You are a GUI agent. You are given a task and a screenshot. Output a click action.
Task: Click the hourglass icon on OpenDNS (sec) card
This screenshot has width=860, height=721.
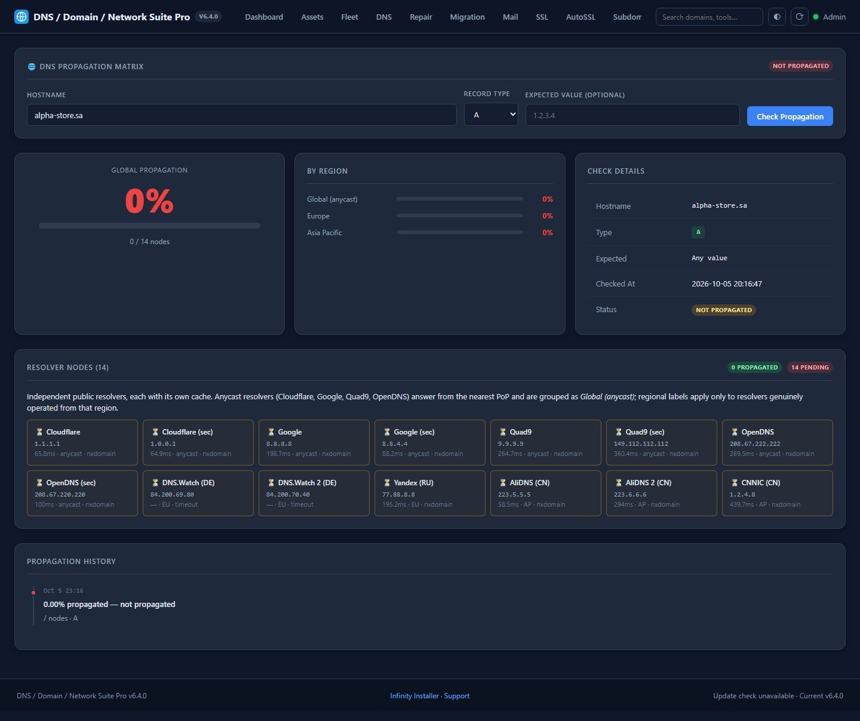[x=39, y=483]
